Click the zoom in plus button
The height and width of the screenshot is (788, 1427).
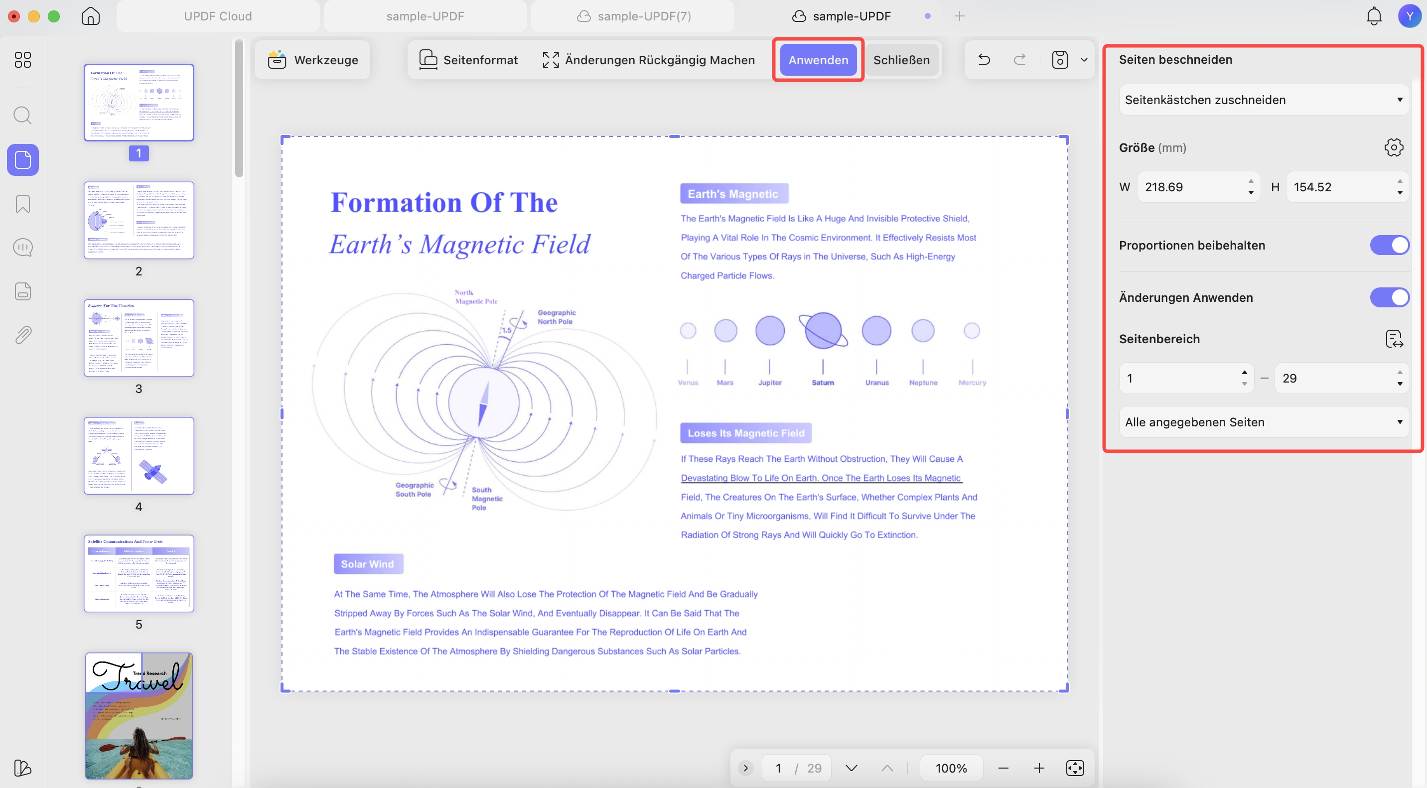pos(1039,768)
